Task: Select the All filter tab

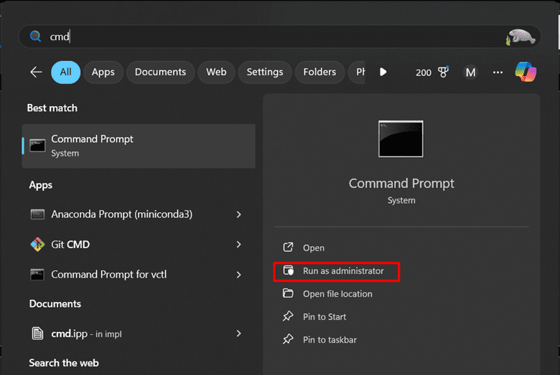Action: tap(66, 72)
